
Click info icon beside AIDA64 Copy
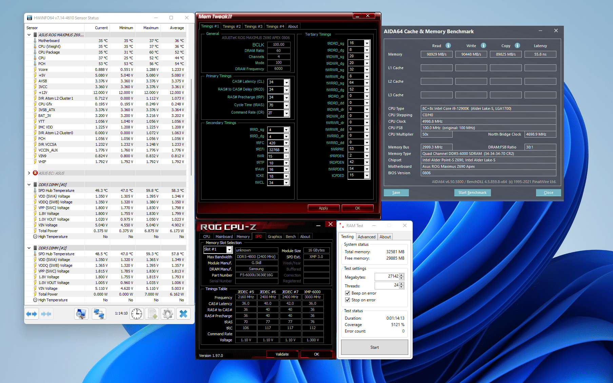coord(517,45)
